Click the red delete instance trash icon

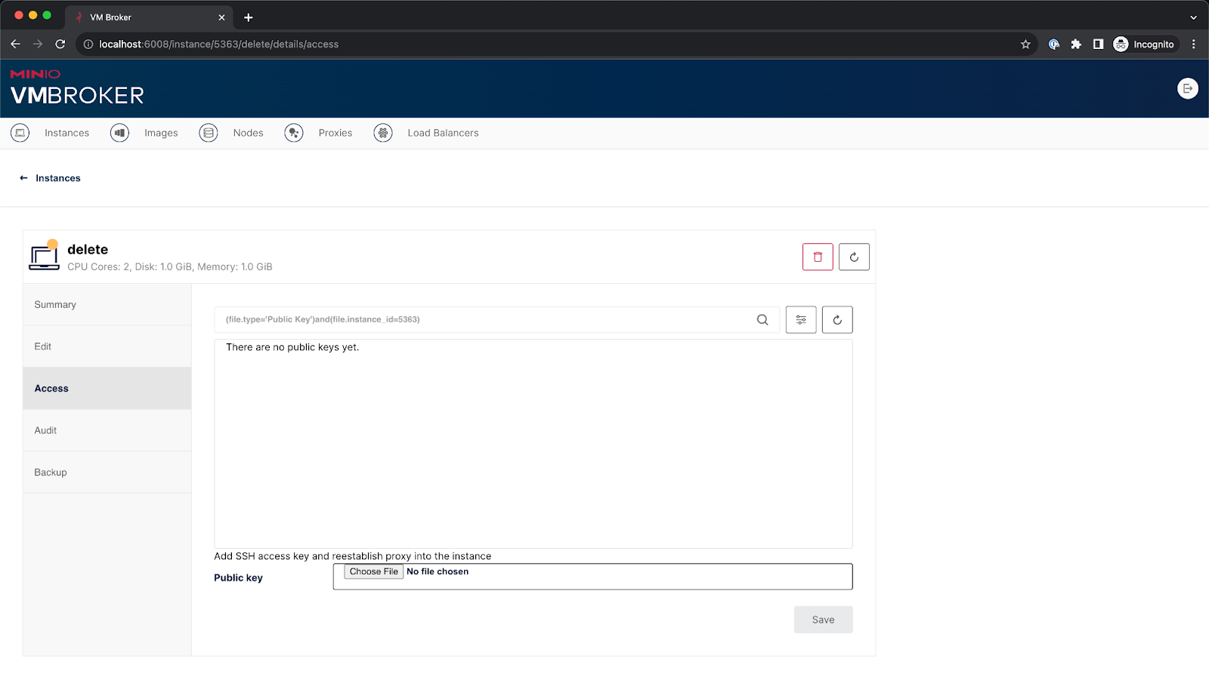point(818,257)
